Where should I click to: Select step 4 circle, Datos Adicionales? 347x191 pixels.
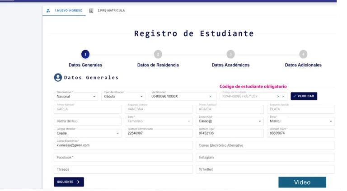pos(303,54)
